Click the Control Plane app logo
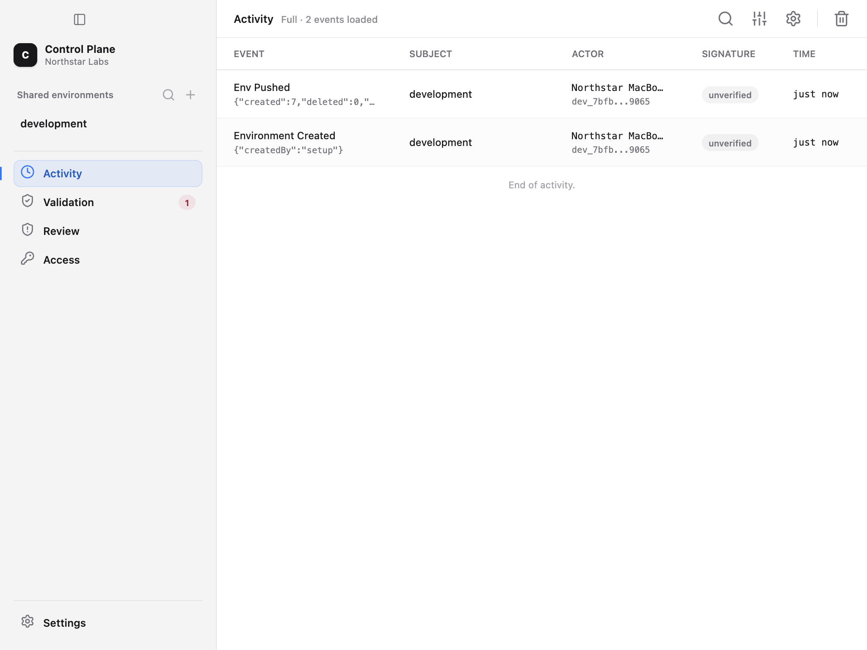This screenshot has width=867, height=650. point(25,55)
